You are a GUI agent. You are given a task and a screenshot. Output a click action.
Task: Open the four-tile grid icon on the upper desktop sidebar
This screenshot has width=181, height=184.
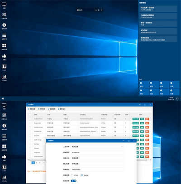click(x=4, y=46)
